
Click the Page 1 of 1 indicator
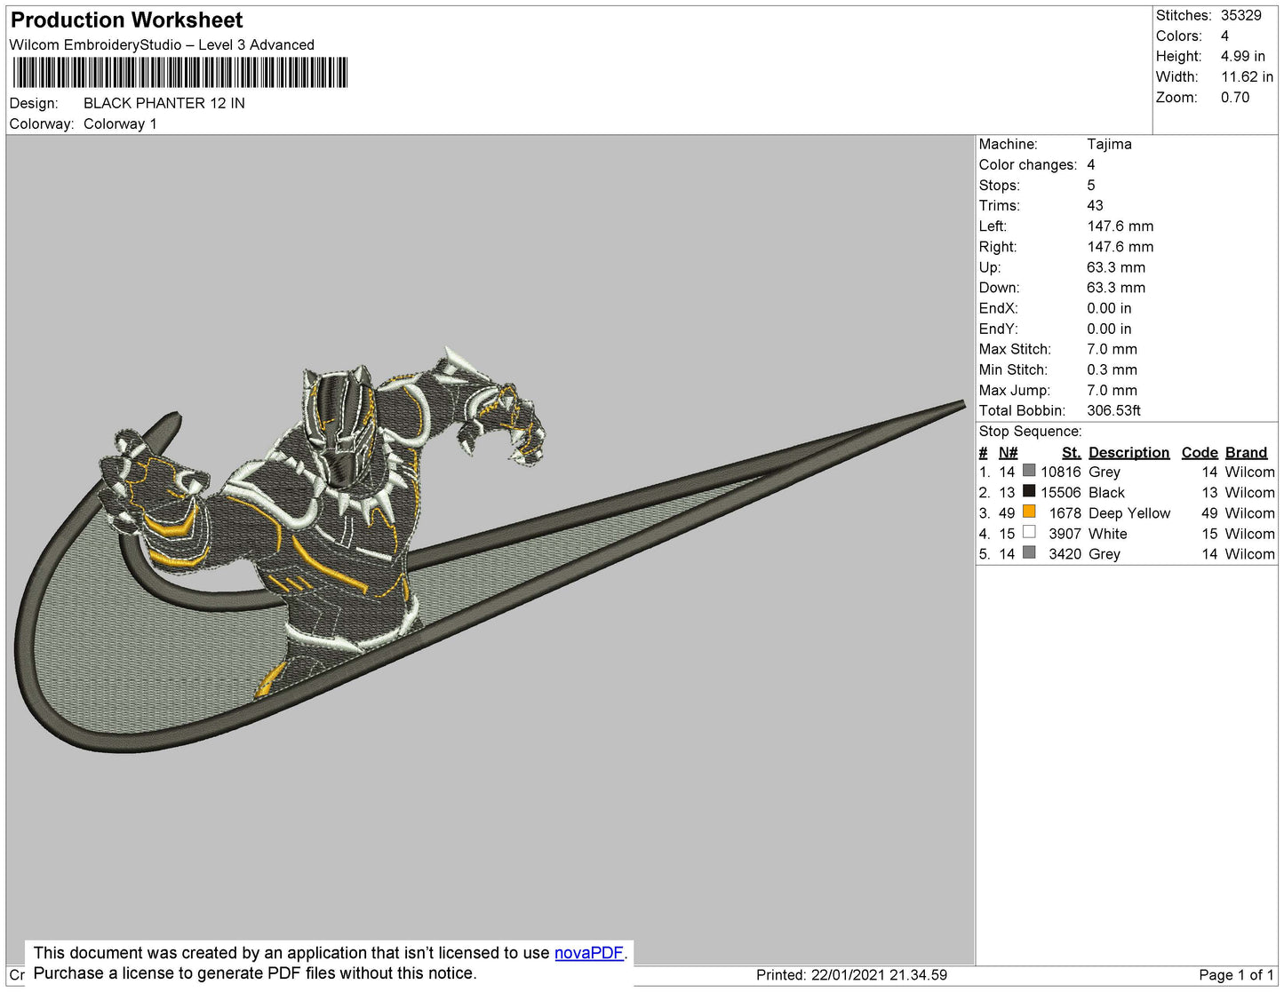[x=1235, y=975]
